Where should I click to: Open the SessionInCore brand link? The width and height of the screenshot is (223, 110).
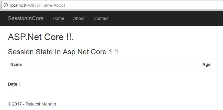click(26, 18)
